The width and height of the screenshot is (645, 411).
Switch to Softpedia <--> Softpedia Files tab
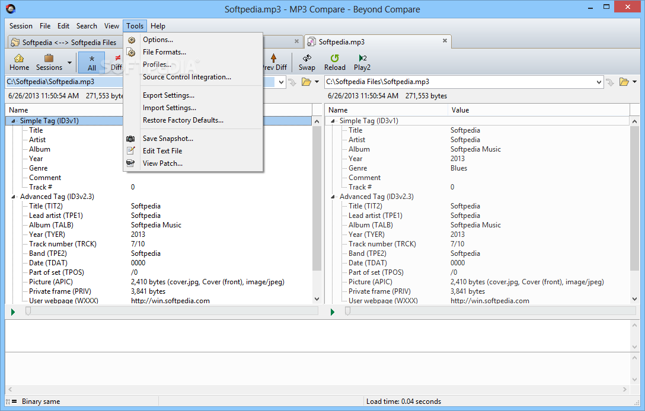(64, 42)
